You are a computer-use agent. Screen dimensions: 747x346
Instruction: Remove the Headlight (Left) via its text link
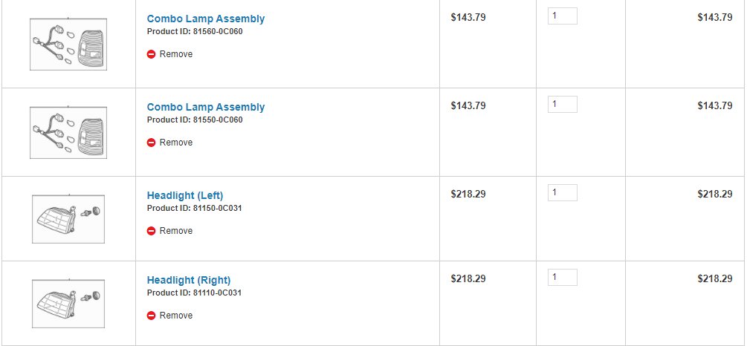tap(176, 231)
